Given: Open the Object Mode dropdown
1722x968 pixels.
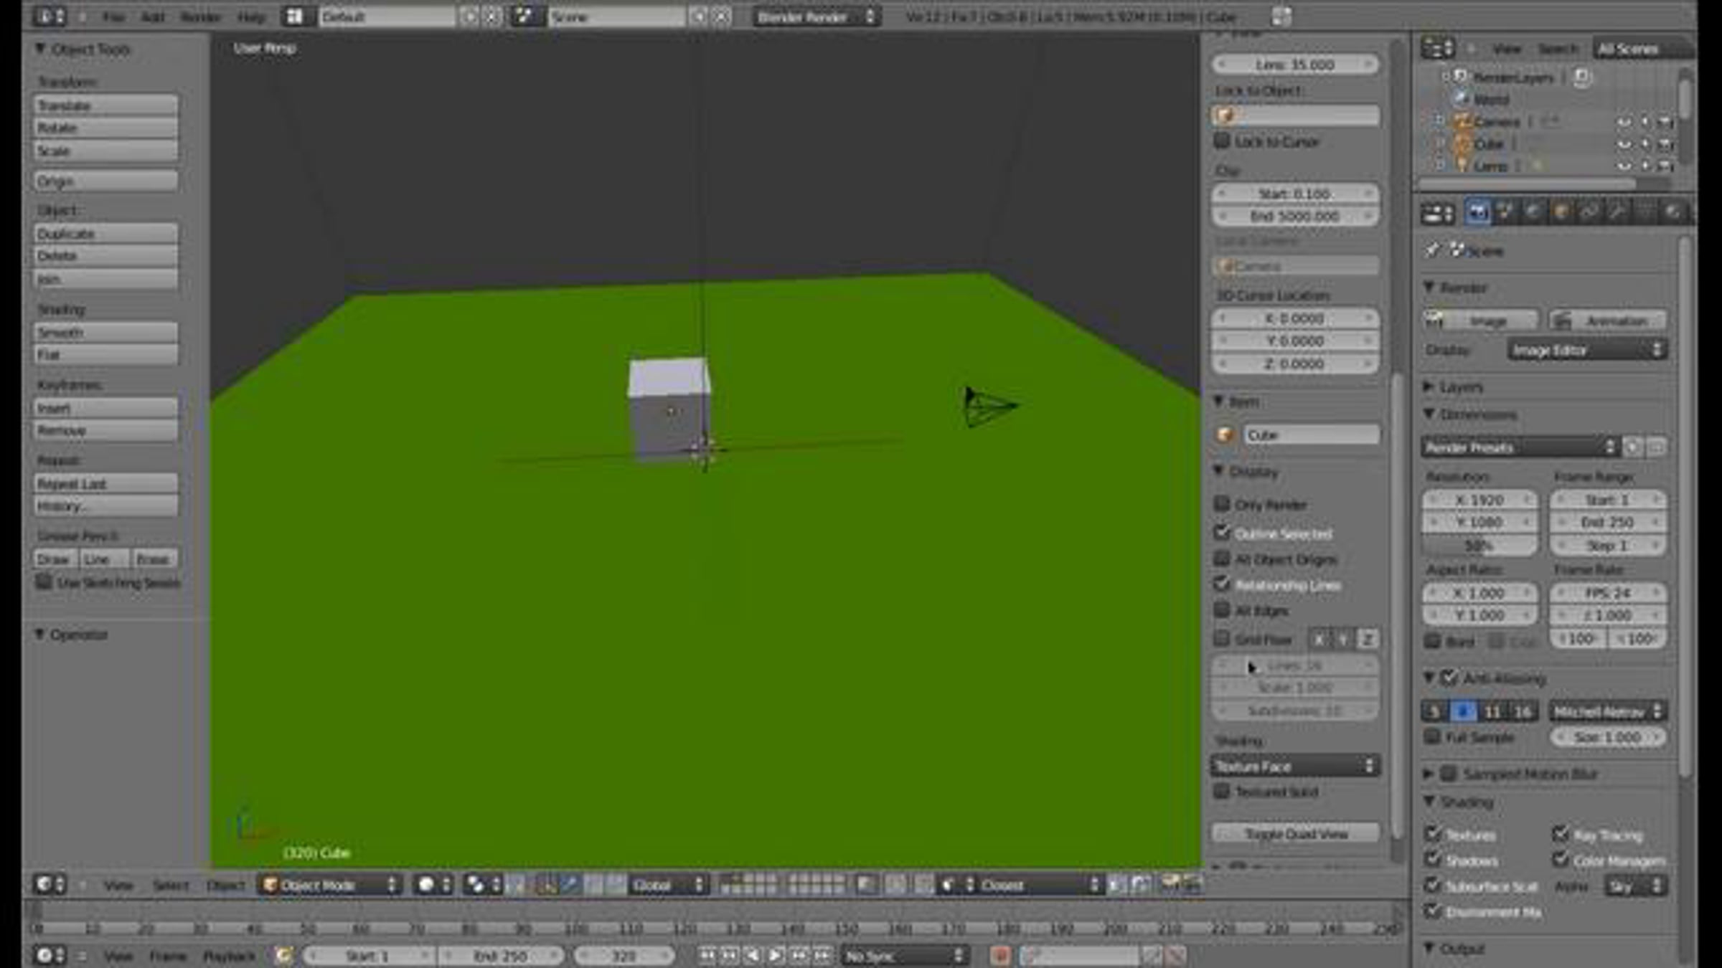Looking at the screenshot, I should (329, 885).
